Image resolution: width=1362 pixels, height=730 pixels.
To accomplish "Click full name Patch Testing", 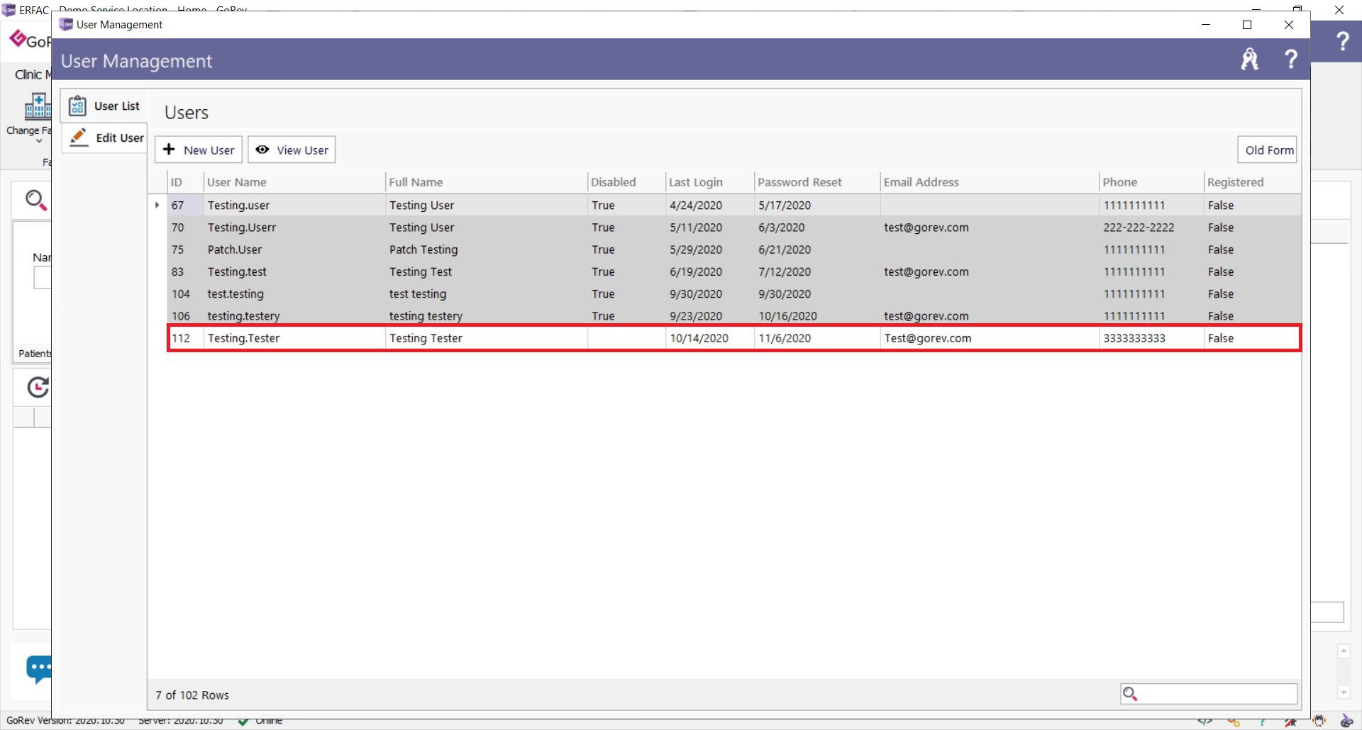I will coord(423,249).
